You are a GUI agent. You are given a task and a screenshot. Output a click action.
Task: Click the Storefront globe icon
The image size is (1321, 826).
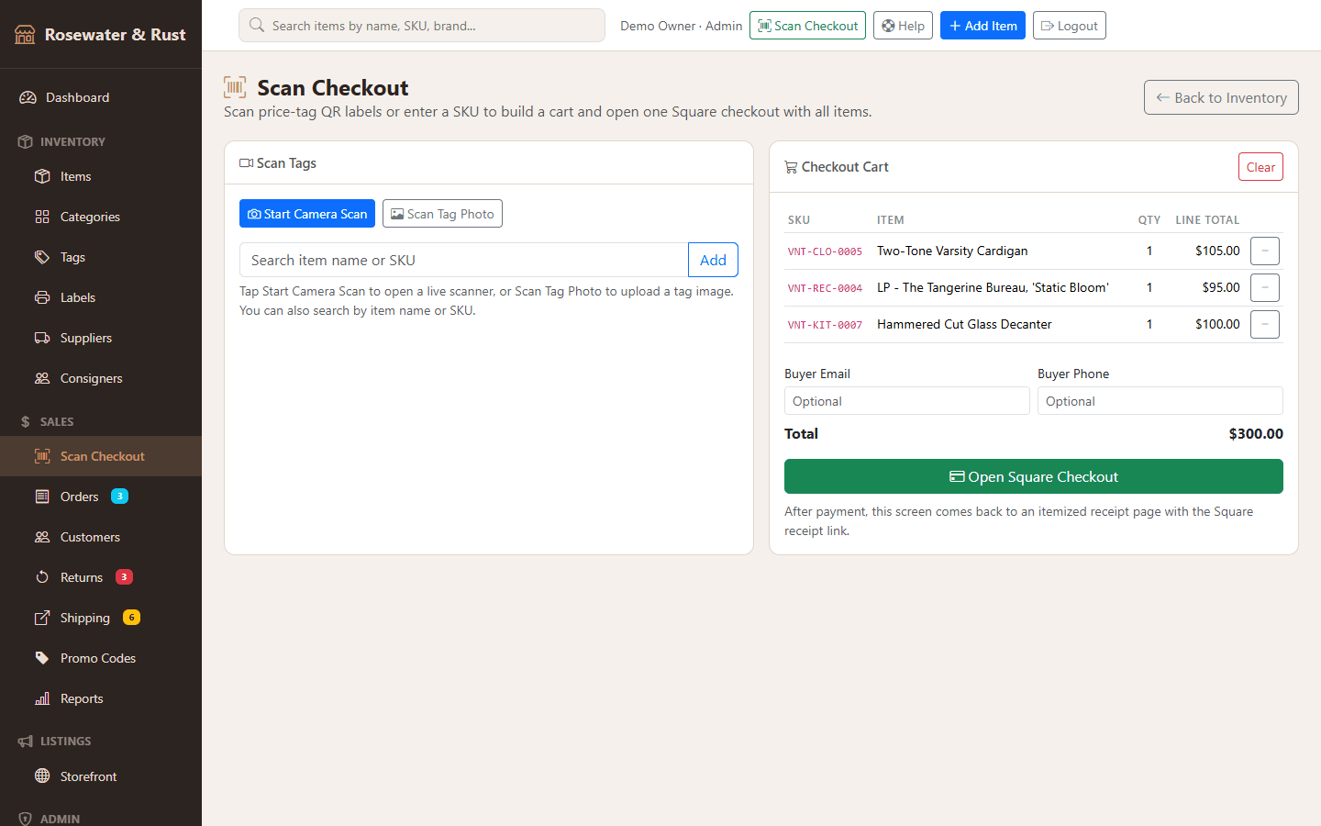42,776
